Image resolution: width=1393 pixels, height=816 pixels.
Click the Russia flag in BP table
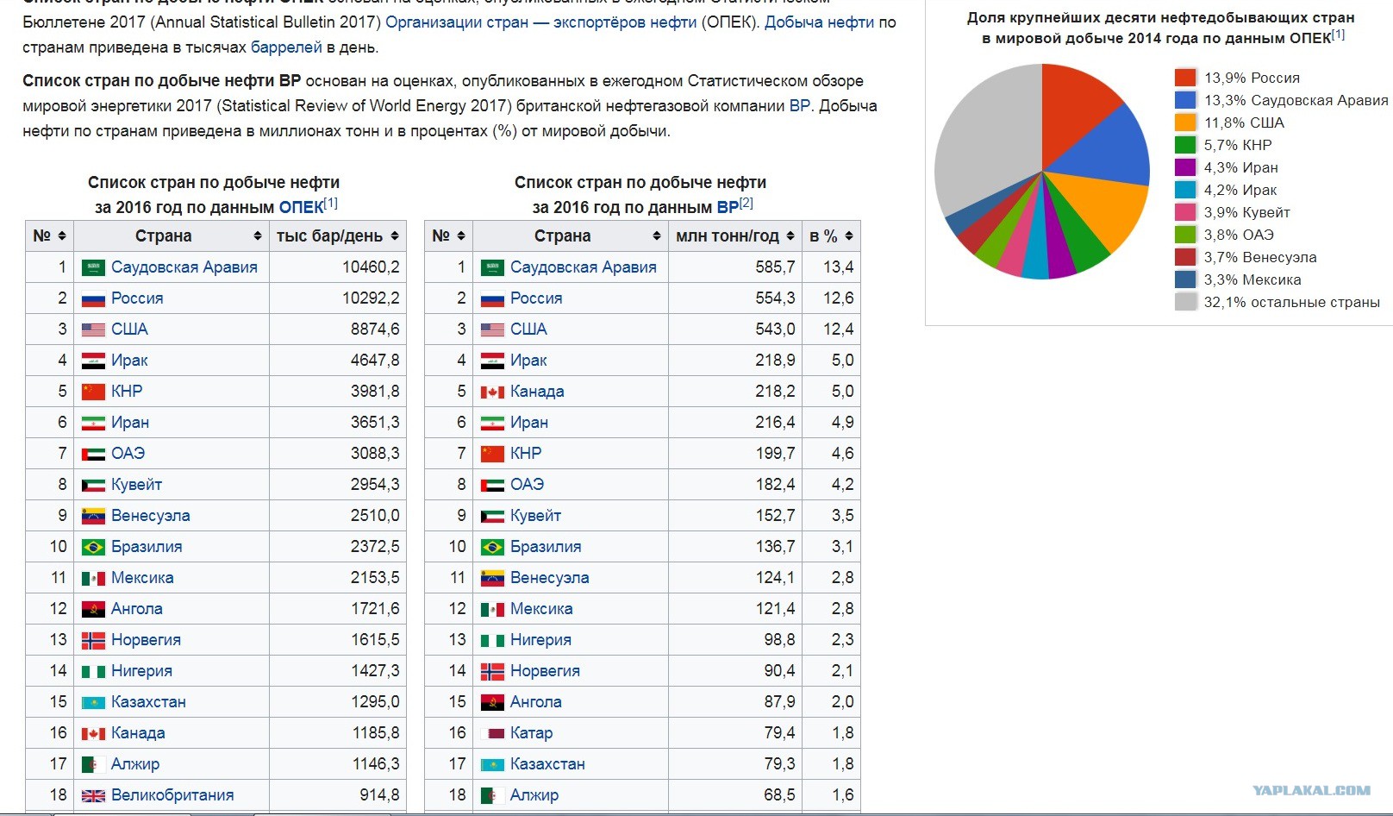point(492,298)
